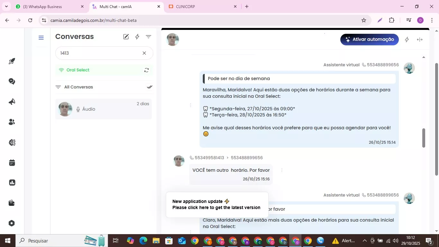Click the Ativar automação button
439x247 pixels.
coord(369,40)
